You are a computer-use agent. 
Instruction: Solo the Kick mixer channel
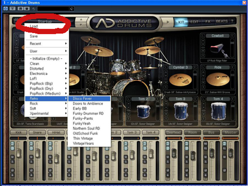click(x=12, y=162)
